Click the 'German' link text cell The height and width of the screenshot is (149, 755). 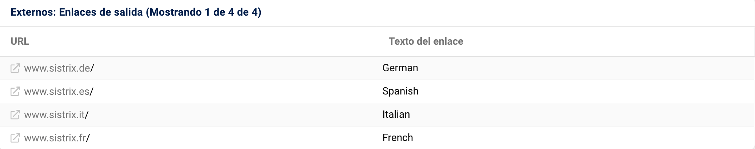click(400, 68)
